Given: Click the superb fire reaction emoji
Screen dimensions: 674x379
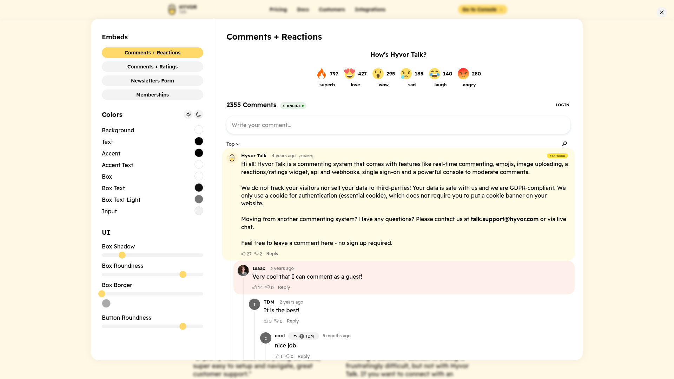Looking at the screenshot, I should click(x=322, y=74).
